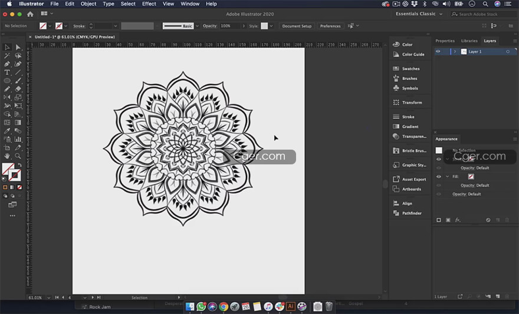Open the Pathfinder panel
The height and width of the screenshot is (314, 519).
[411, 213]
